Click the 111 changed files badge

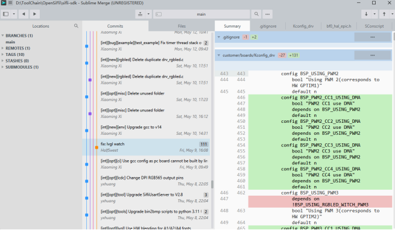204,144
